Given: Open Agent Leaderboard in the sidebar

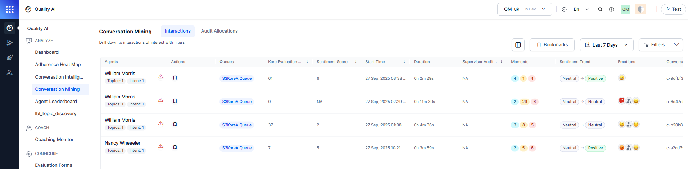Looking at the screenshot, I should 56,102.
